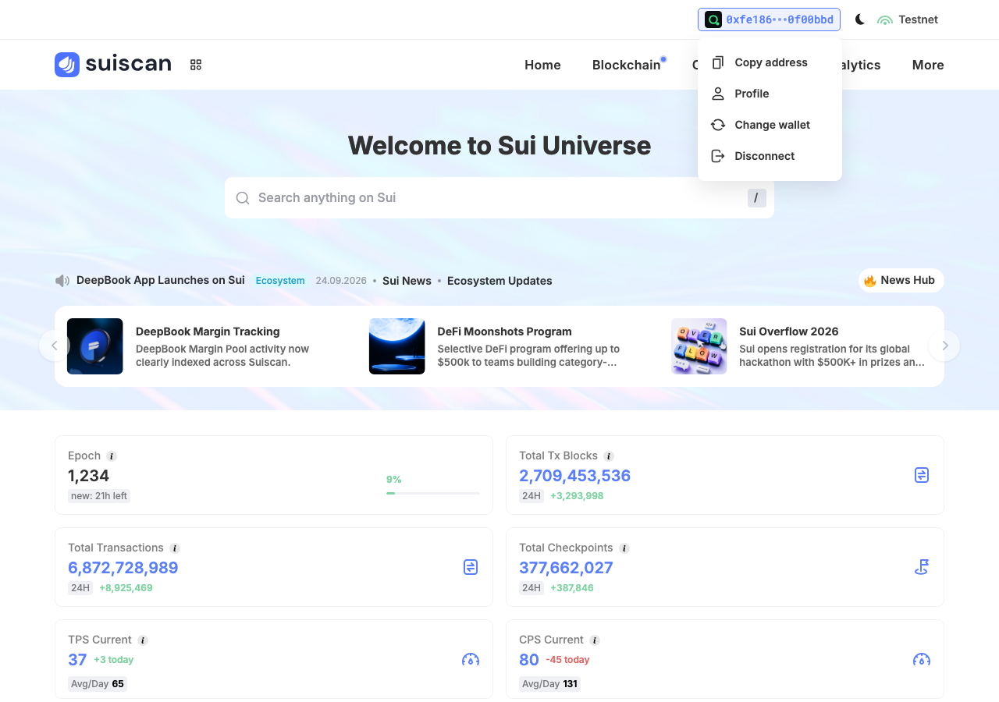The image size is (999, 702).
Task: Click the TPS Current gauge icon
Action: pos(471,660)
